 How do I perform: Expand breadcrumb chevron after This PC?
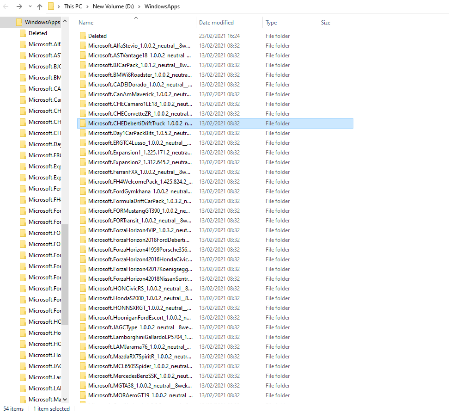(x=87, y=6)
